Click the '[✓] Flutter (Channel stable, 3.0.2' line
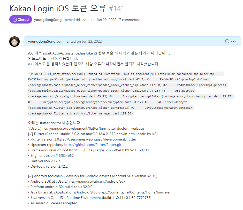 (x=93, y=134)
